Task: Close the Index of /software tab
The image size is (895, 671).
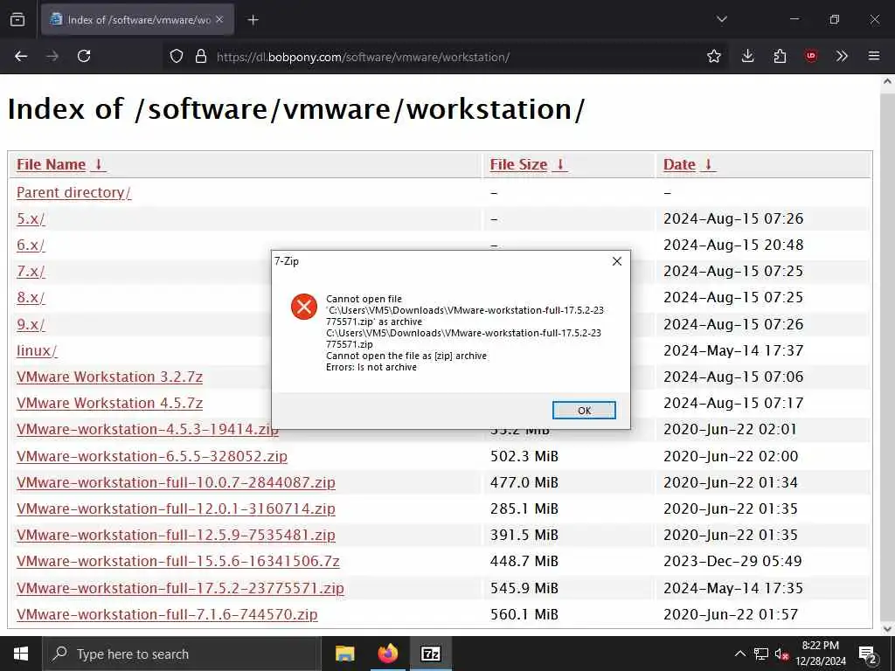Action: tap(219, 19)
